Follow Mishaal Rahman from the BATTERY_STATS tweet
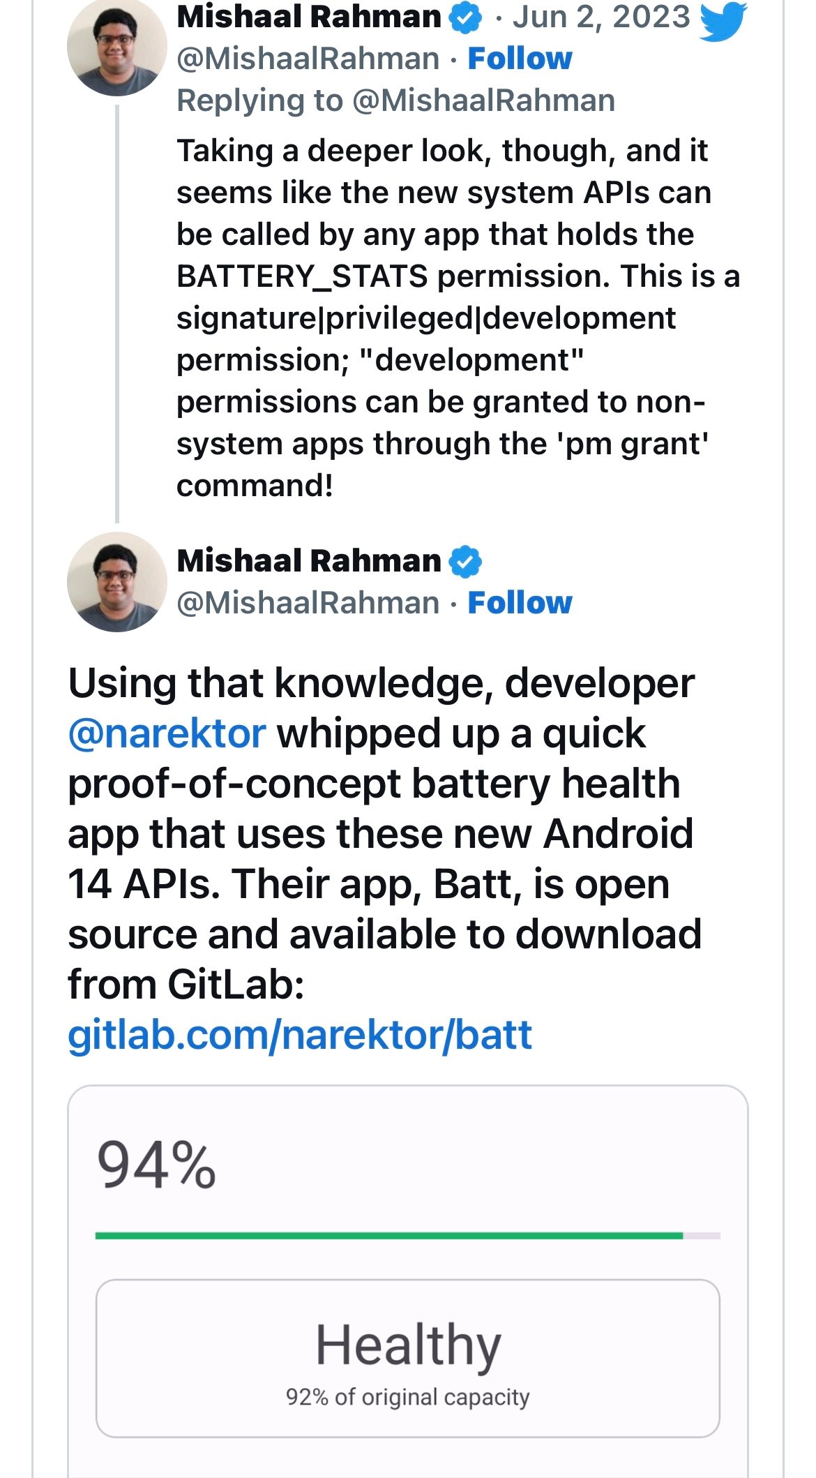The width and height of the screenshot is (816, 1478). point(520,59)
